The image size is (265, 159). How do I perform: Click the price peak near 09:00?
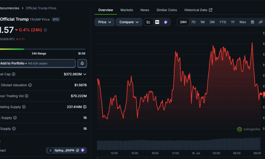click(252, 43)
